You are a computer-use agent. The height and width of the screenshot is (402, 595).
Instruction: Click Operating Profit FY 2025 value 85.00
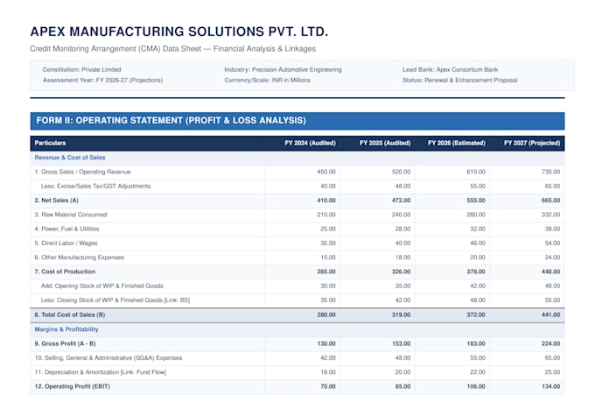click(402, 386)
